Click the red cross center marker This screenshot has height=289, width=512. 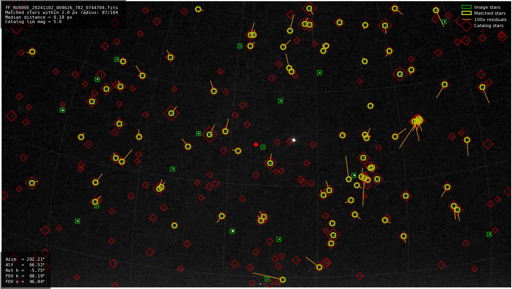click(256, 144)
